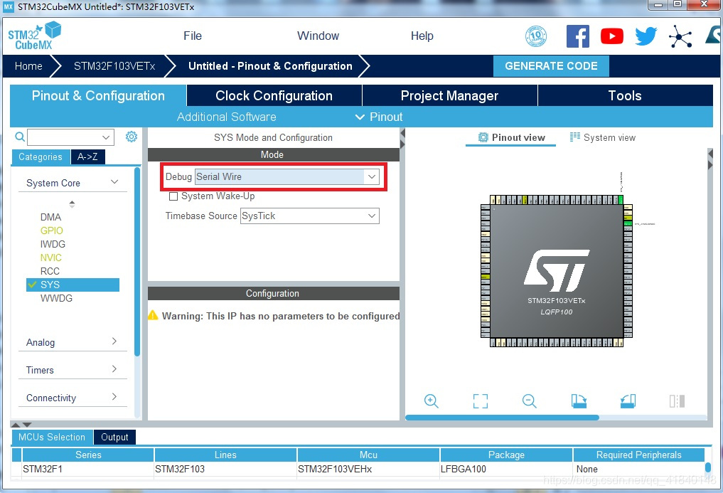The height and width of the screenshot is (493, 723).
Task: Zoom in on the chip pinout
Action: (431, 401)
